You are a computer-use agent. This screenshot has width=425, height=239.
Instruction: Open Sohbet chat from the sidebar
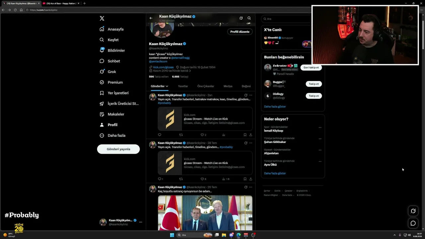(110, 61)
